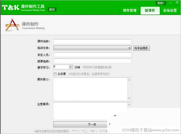The image size is (181, 134).
Task: Click inside the 注意事项 text area
Action: tap(90, 111)
